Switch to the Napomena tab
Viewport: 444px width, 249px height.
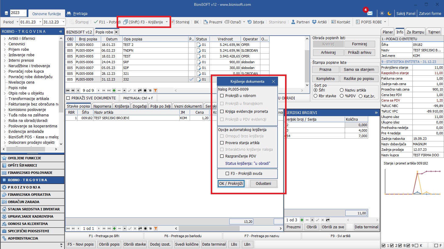[102, 106]
